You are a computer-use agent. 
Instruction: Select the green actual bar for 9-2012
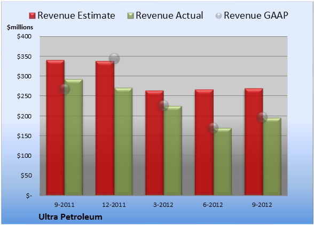272,157
